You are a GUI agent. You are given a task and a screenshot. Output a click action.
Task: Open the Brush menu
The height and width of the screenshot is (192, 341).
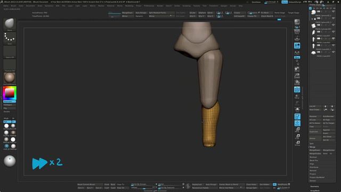point(13,6)
